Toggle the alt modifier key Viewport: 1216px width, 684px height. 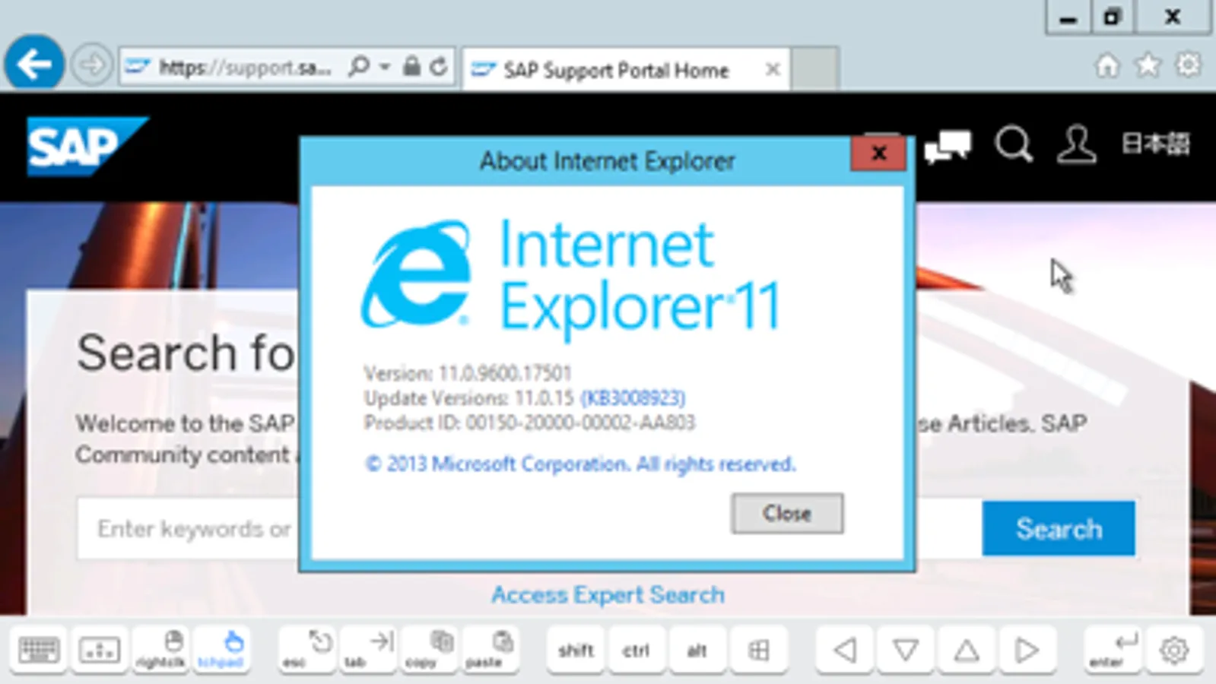[x=697, y=650]
